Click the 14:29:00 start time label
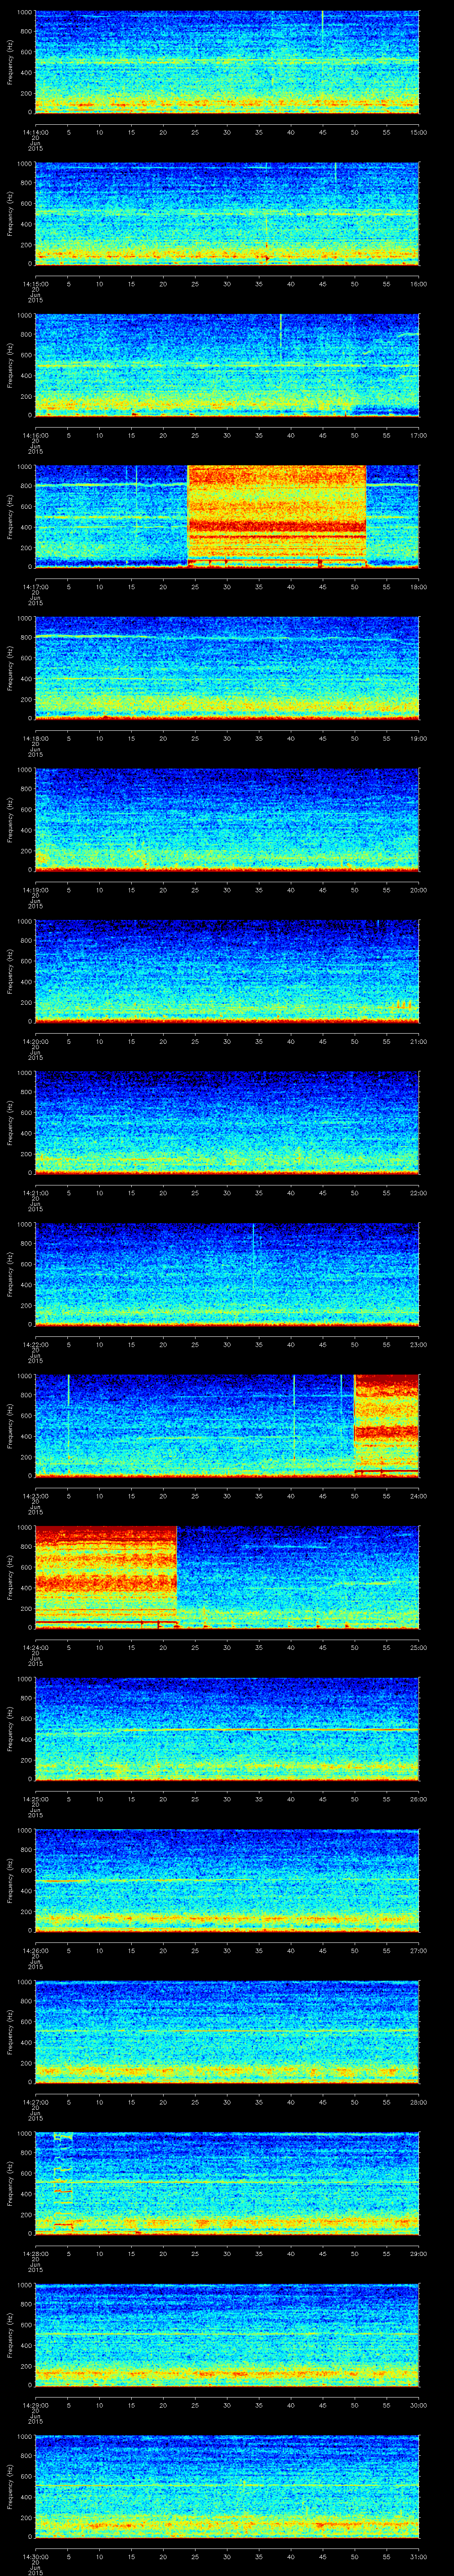This screenshot has width=454, height=2576. coord(35,2405)
